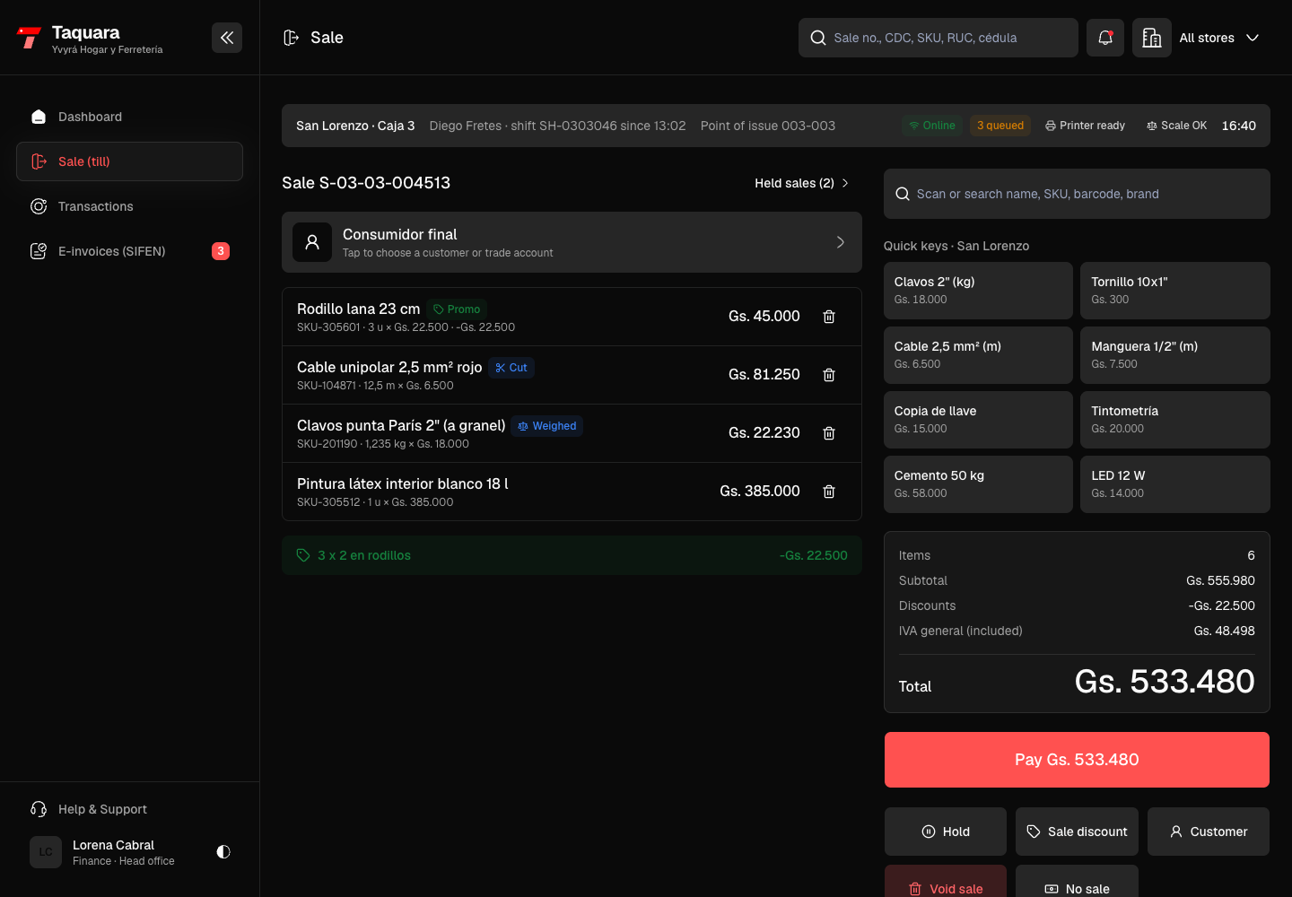Click Lorena Cabral user avatar
1292x897 pixels.
[46, 852]
